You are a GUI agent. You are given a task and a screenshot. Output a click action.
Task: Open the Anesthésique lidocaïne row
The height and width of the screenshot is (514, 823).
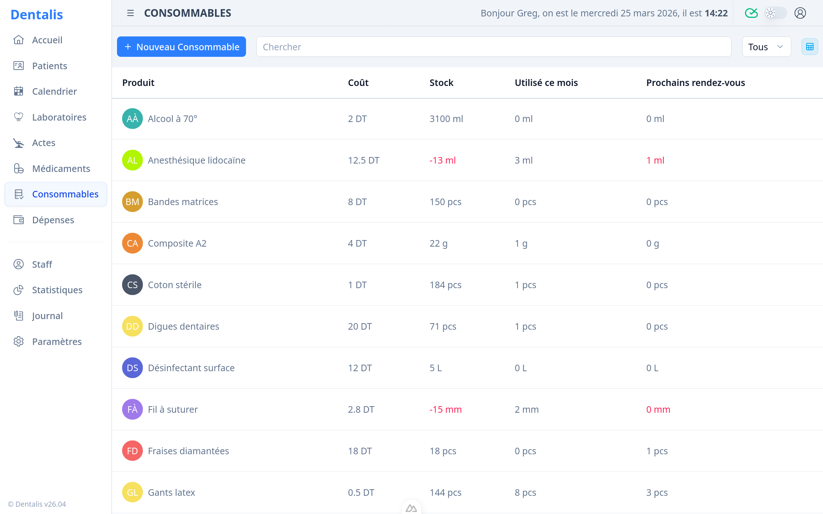click(196, 160)
